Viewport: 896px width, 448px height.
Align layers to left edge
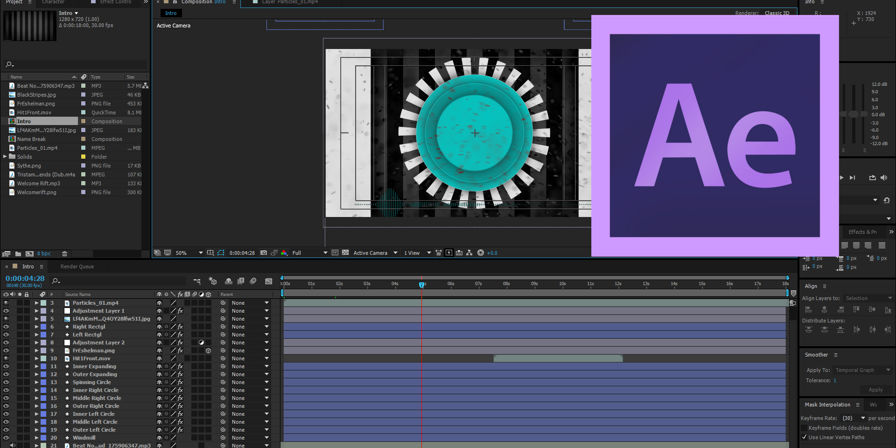(809, 309)
